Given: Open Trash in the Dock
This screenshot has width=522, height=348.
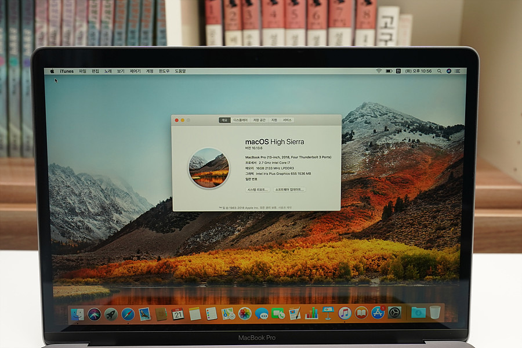Looking at the screenshot, I should pyautogui.click(x=435, y=313).
